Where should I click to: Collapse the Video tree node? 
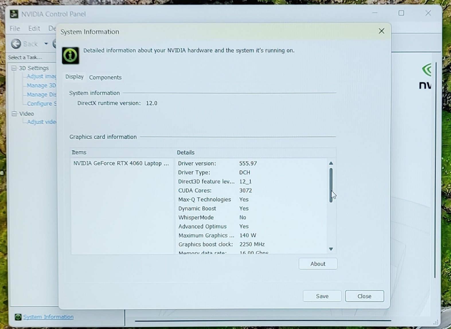click(14, 114)
